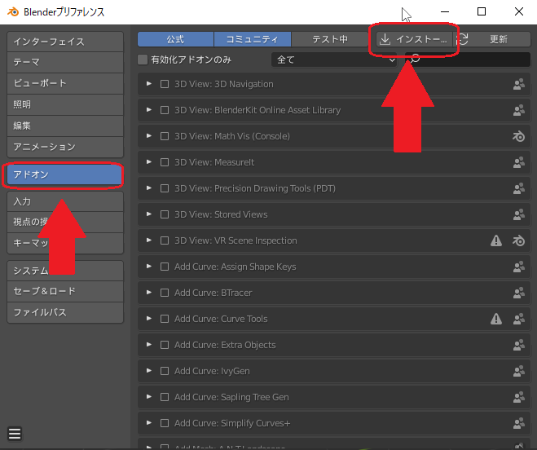The width and height of the screenshot is (537, 450).
Task: Expand Sapling Tree Gen details
Action: click(149, 396)
